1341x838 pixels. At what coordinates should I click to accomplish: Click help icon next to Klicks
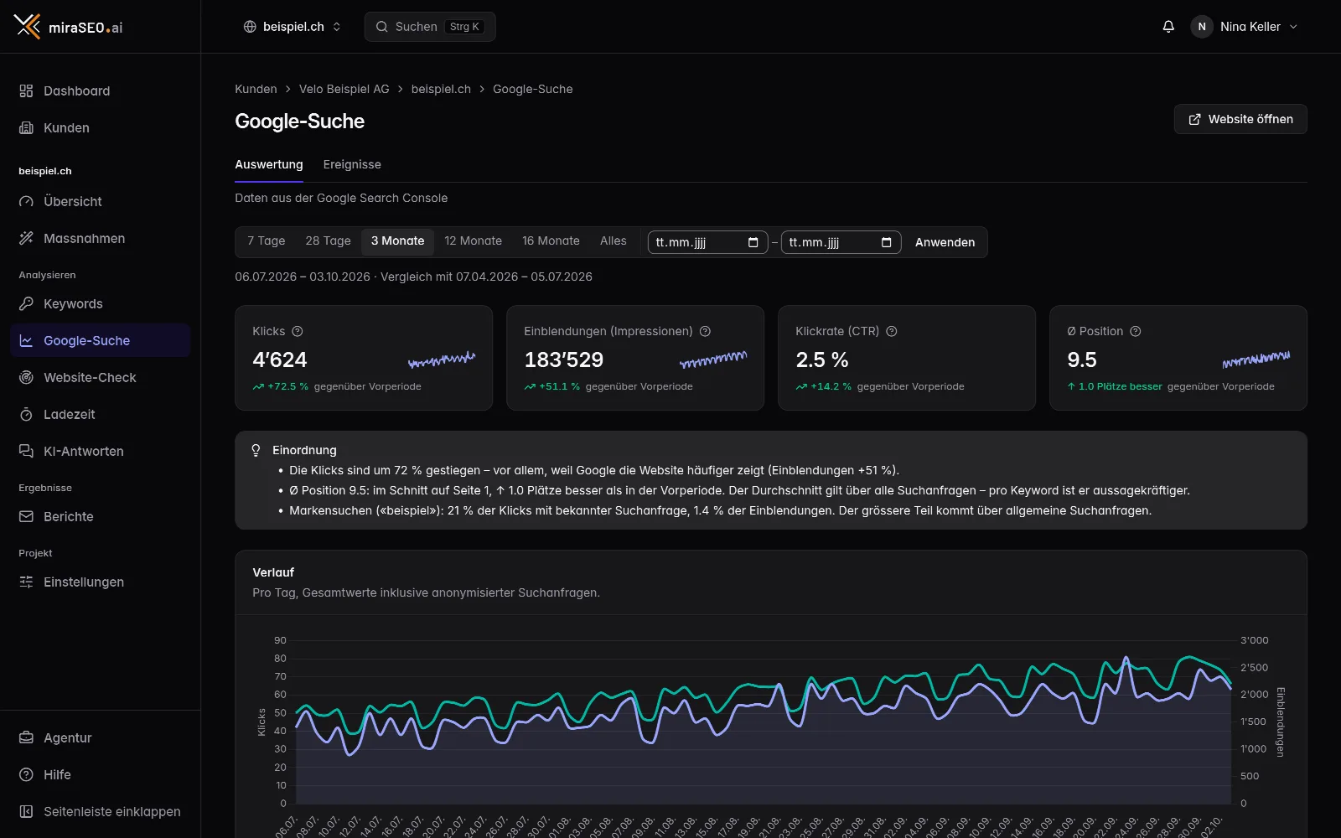(298, 331)
